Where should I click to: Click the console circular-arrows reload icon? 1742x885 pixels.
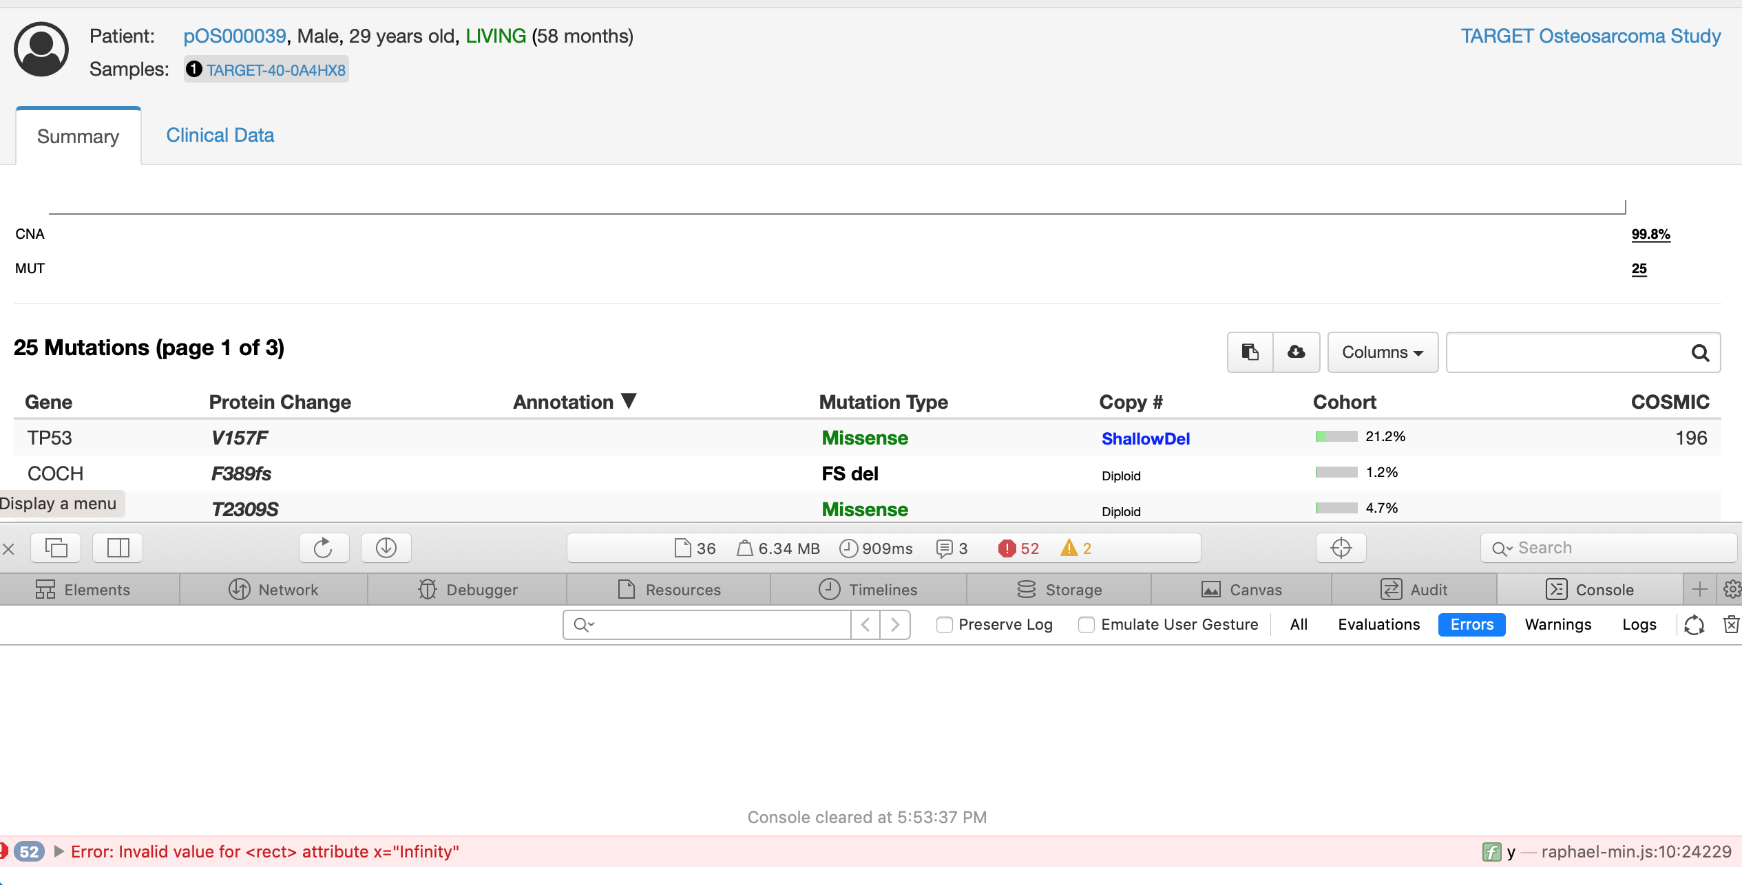[1694, 624]
